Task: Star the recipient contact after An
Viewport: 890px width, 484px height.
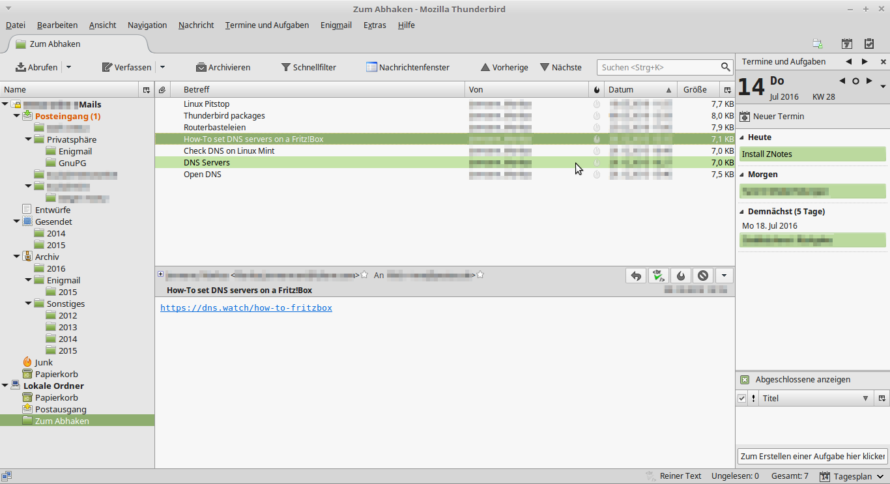Action: pos(480,275)
